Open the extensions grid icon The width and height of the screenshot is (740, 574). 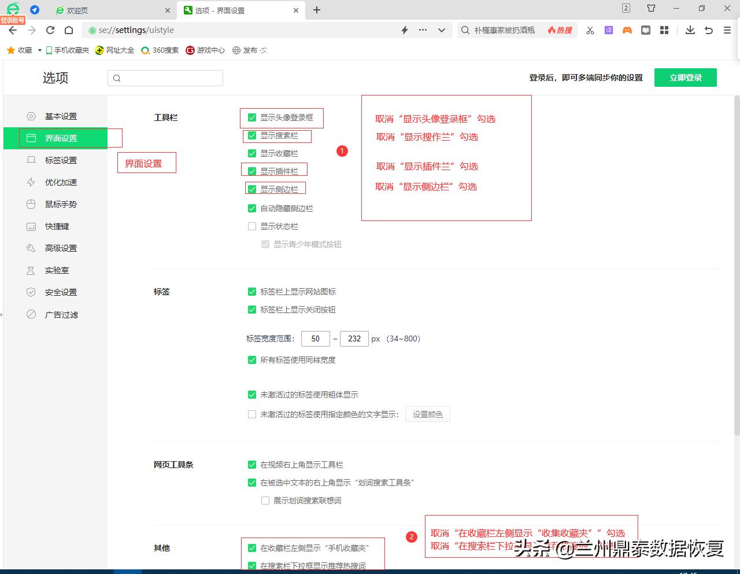click(x=664, y=30)
